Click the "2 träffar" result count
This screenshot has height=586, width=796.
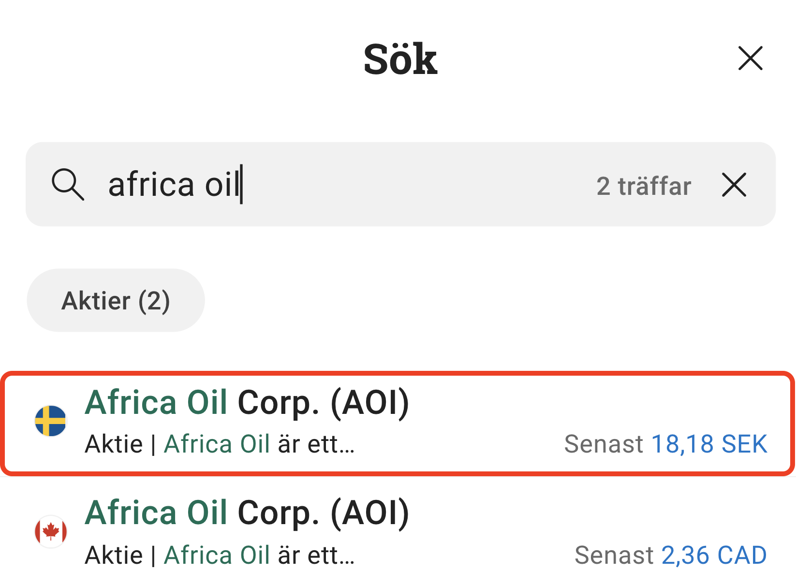644,186
